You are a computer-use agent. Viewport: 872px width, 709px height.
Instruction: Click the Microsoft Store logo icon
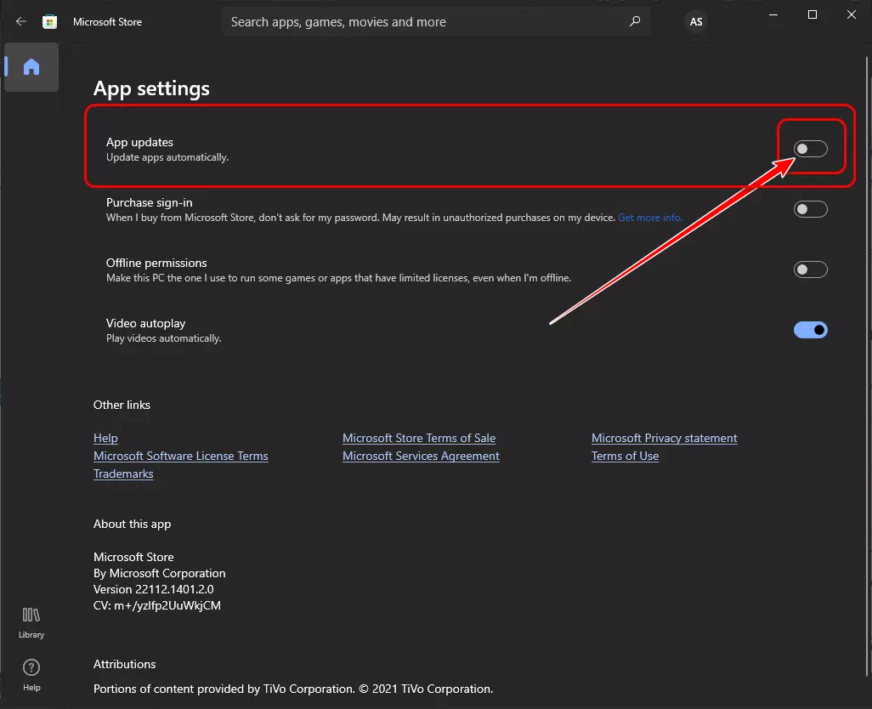pyautogui.click(x=49, y=22)
